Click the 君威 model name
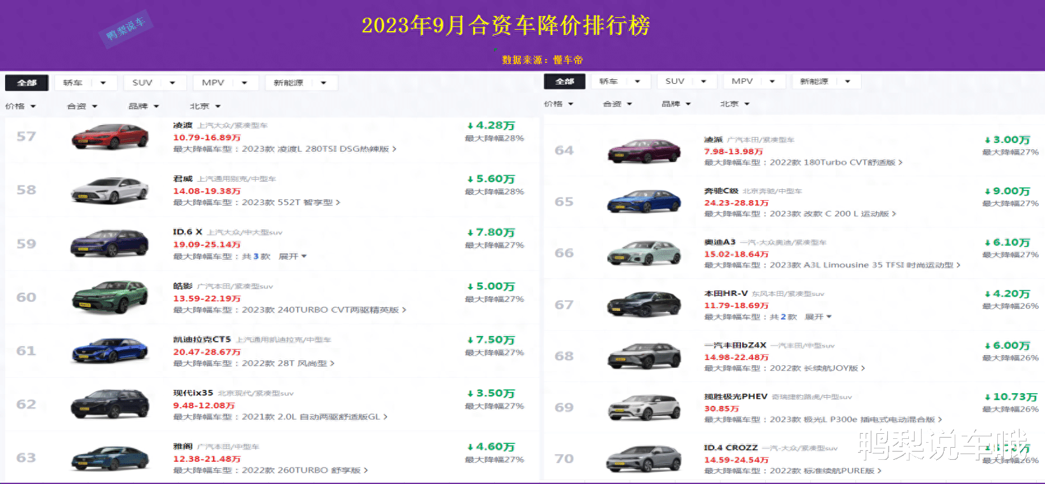The width and height of the screenshot is (1045, 484). click(183, 178)
